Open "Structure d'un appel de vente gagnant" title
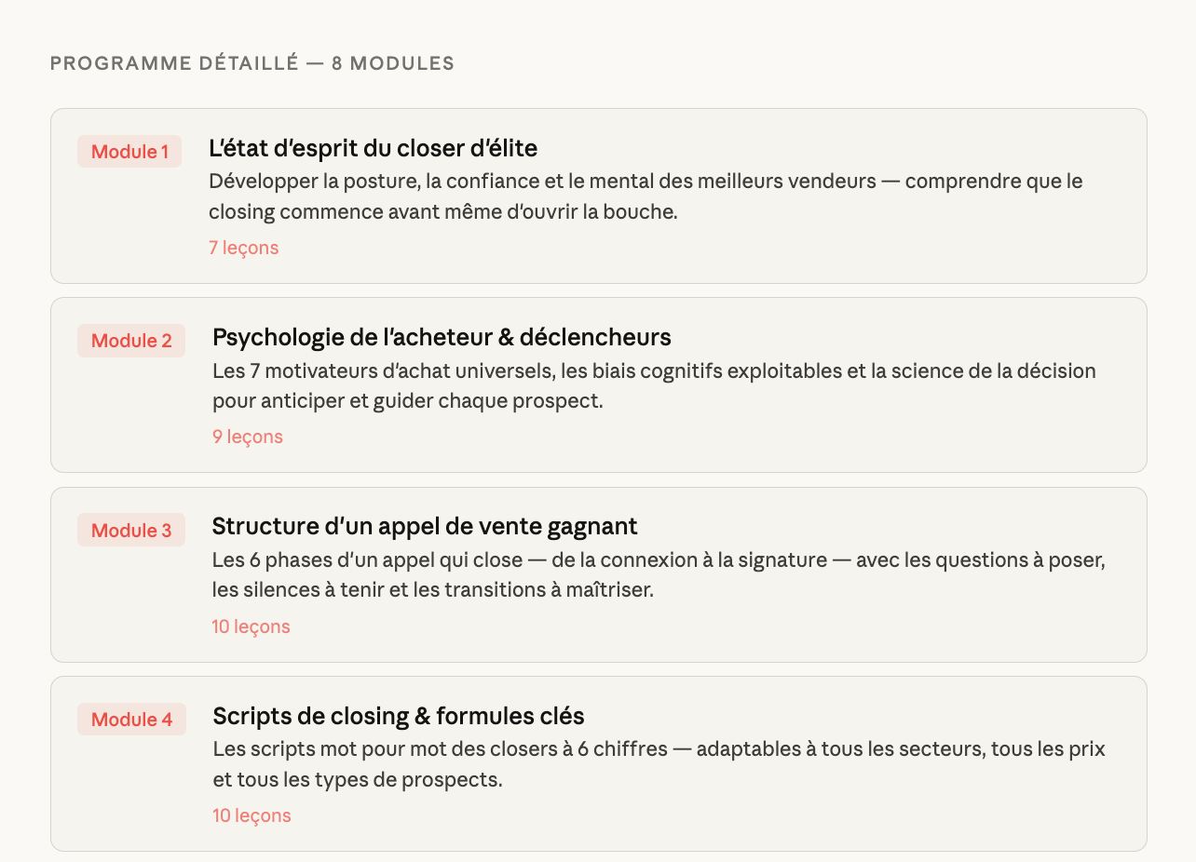 click(x=424, y=526)
